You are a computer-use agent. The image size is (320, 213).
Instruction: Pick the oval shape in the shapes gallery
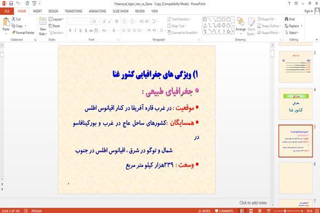click(223, 20)
